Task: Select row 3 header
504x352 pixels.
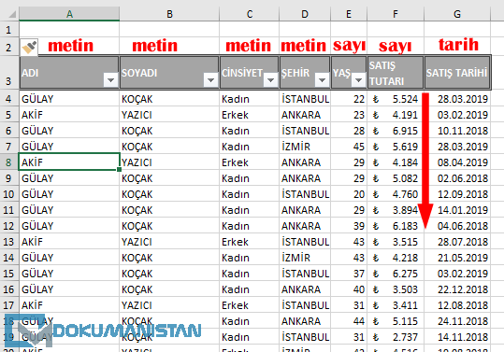Action: click(9, 73)
